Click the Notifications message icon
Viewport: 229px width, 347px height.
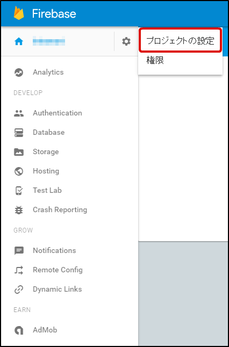click(x=19, y=251)
